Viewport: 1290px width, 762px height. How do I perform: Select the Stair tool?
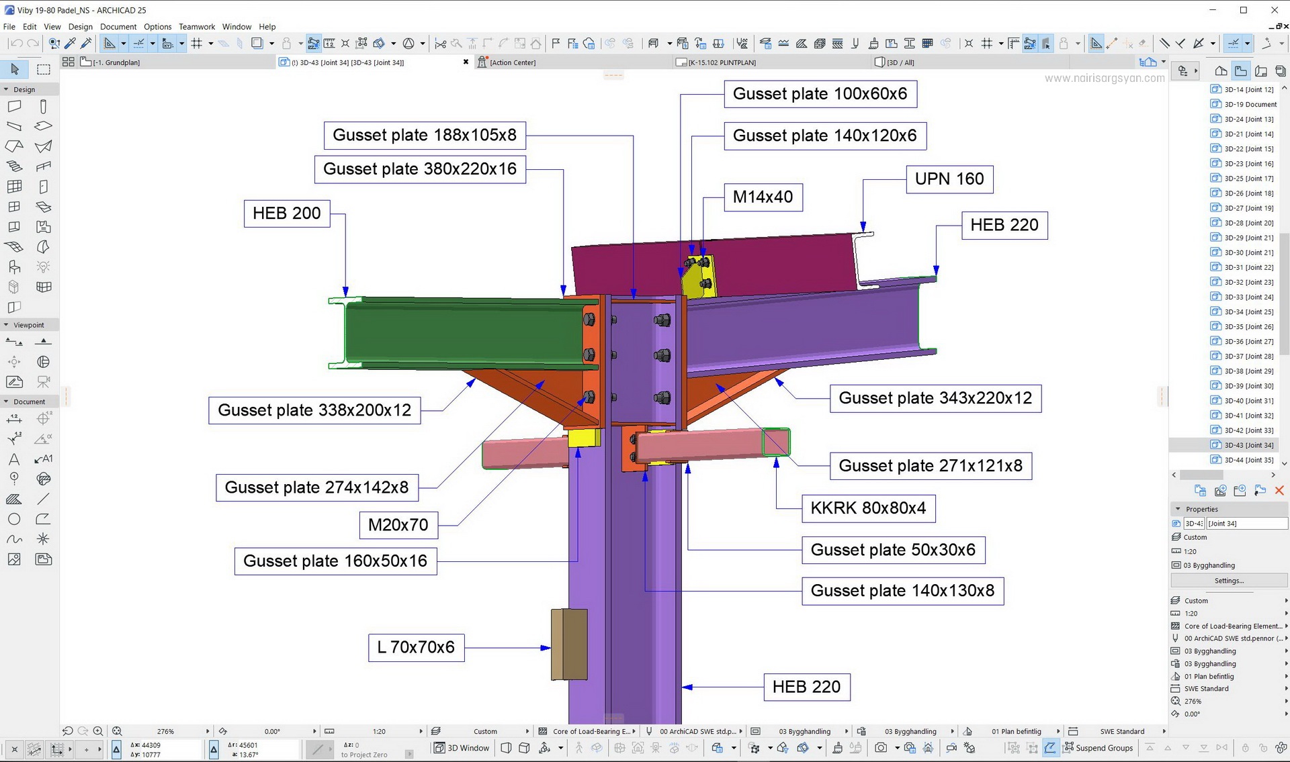coord(14,166)
